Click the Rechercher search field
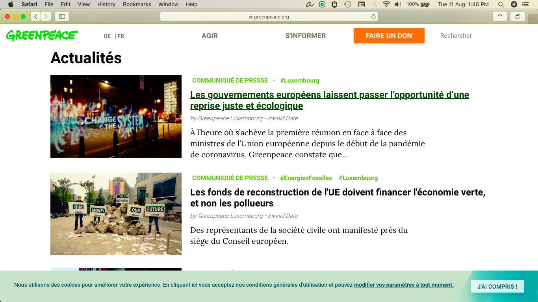The image size is (538, 302). click(x=456, y=36)
